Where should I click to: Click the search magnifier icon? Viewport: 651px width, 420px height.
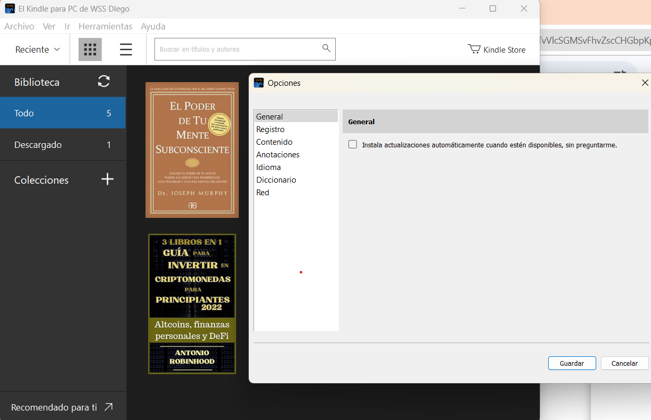pos(326,48)
